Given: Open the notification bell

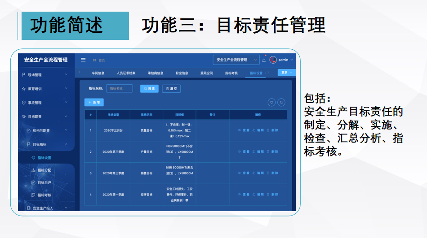Looking at the screenshot, I should pos(264,60).
